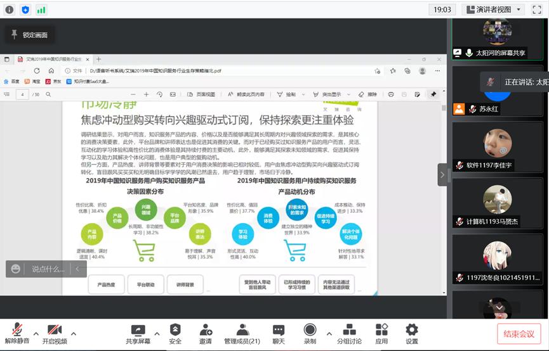Open the 演讲者视图 layout dropdown
The width and height of the screenshot is (549, 351).
(x=494, y=10)
